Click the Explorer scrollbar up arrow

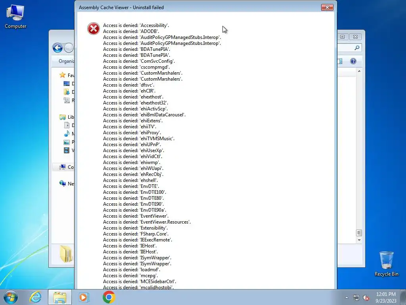[359, 71]
